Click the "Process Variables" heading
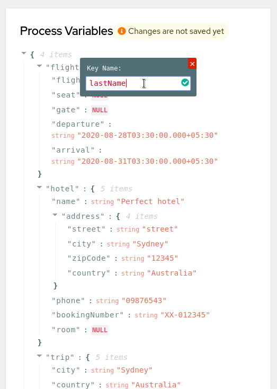 tap(66, 31)
